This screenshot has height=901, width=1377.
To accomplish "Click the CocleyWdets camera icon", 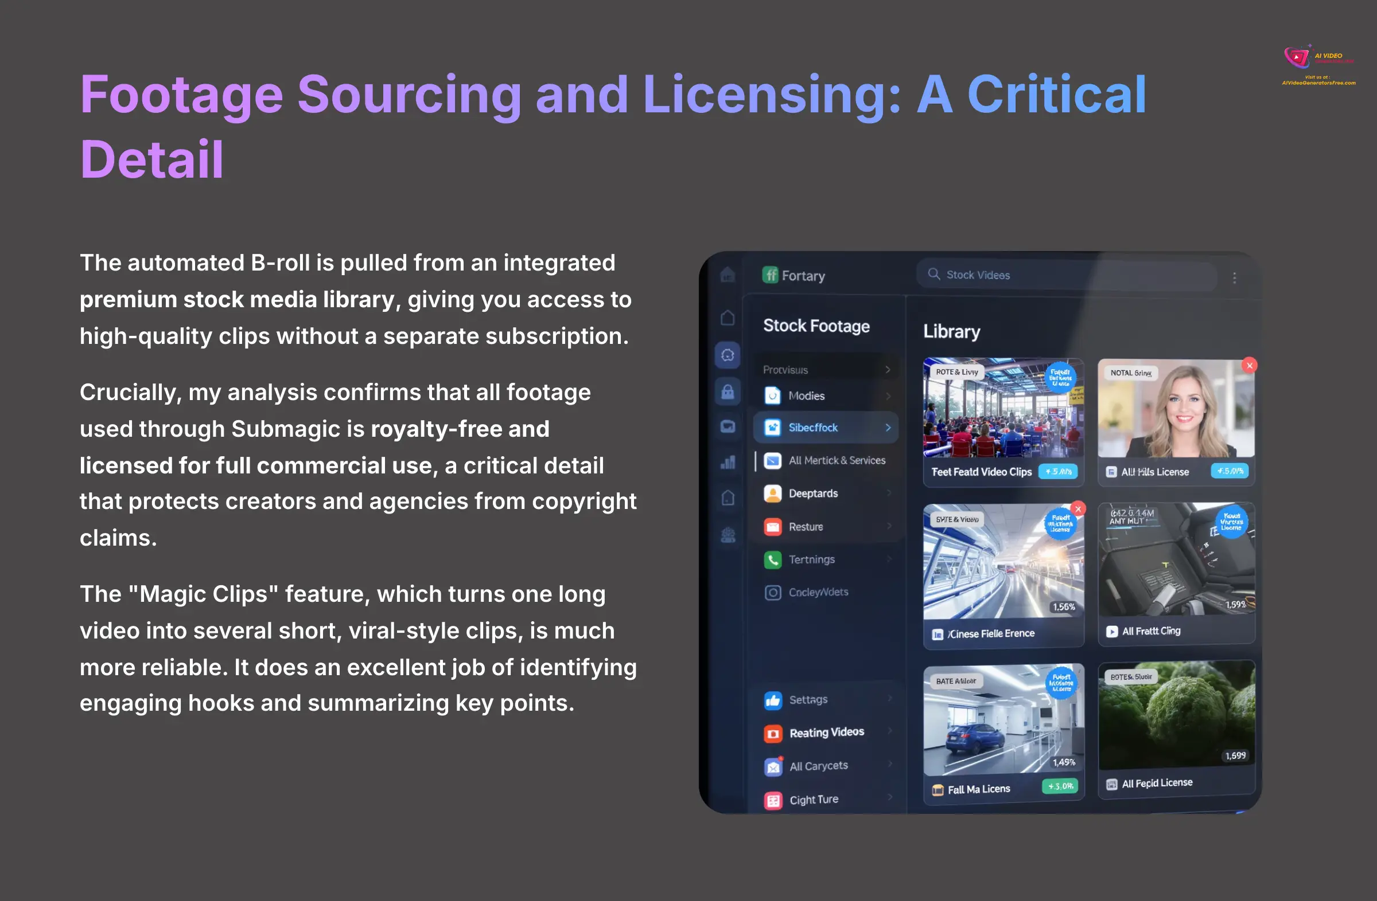I will click(772, 593).
